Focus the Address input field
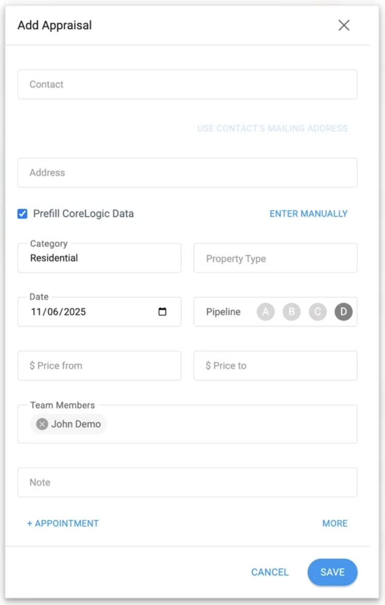 point(188,172)
